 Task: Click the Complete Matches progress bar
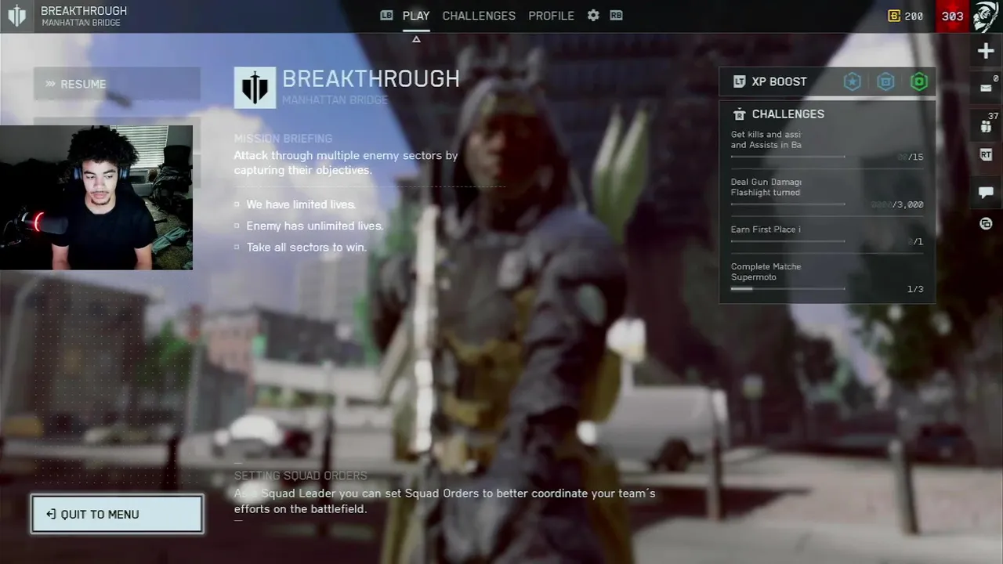(788, 289)
